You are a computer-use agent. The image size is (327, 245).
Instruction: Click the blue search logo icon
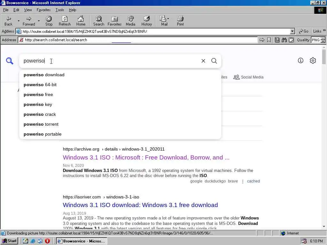[10, 61]
